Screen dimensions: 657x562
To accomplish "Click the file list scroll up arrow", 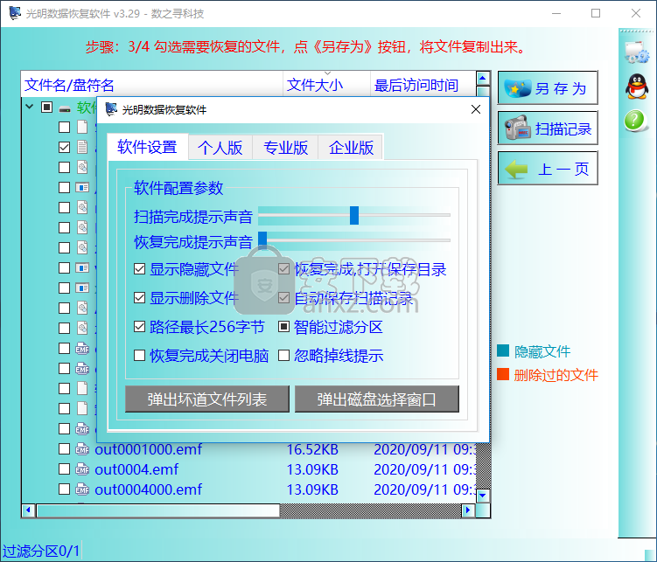I will (x=483, y=78).
